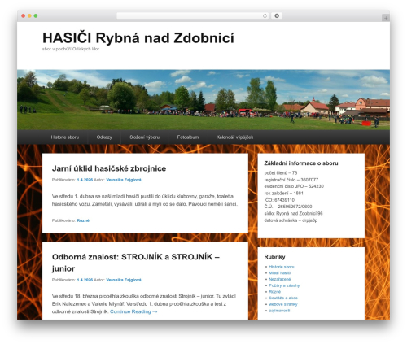Click the datová schránka line
The image size is (407, 344).
(x=291, y=220)
